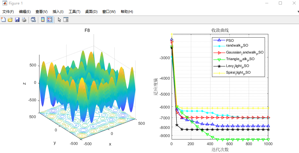Click the F8 surface plot title
The image size is (299, 153).
click(87, 30)
